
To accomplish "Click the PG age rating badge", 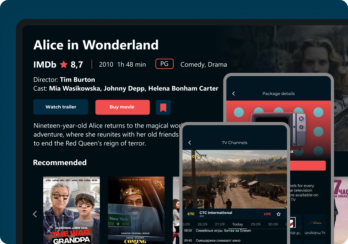I will pyautogui.click(x=164, y=64).
